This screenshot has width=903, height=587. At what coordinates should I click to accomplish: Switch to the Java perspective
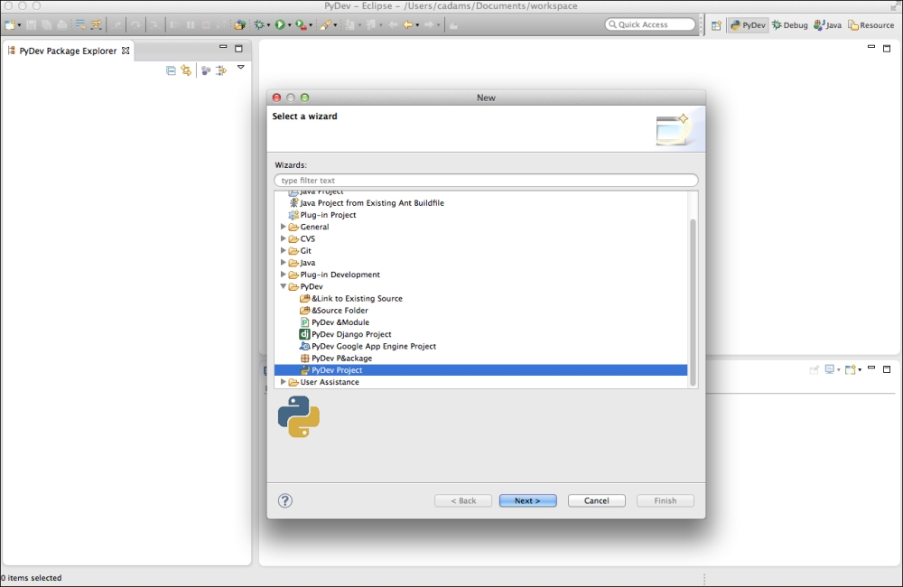827,25
